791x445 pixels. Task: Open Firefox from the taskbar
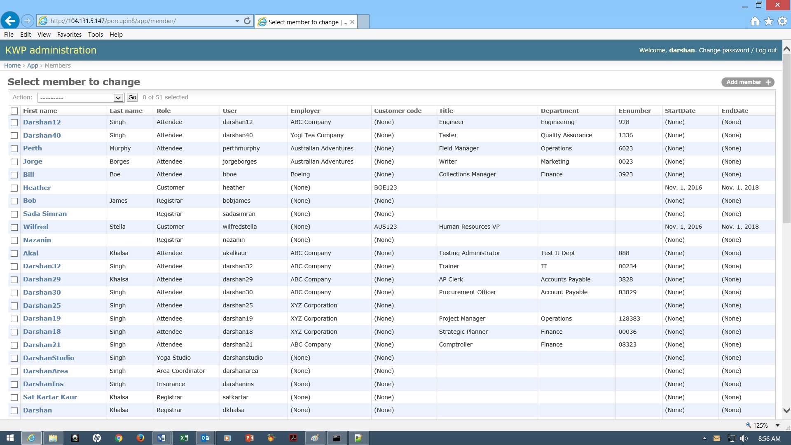(140, 438)
